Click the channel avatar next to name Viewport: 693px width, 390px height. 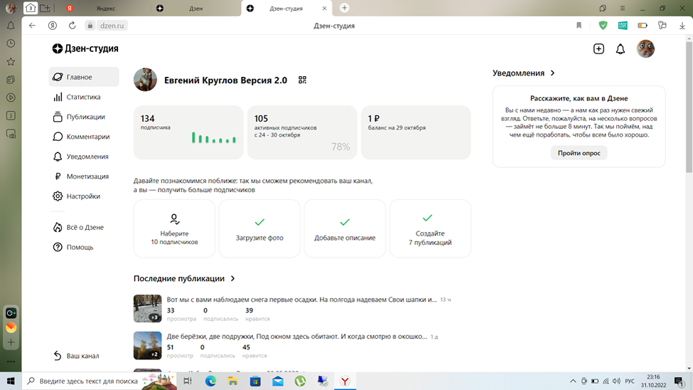tap(146, 80)
